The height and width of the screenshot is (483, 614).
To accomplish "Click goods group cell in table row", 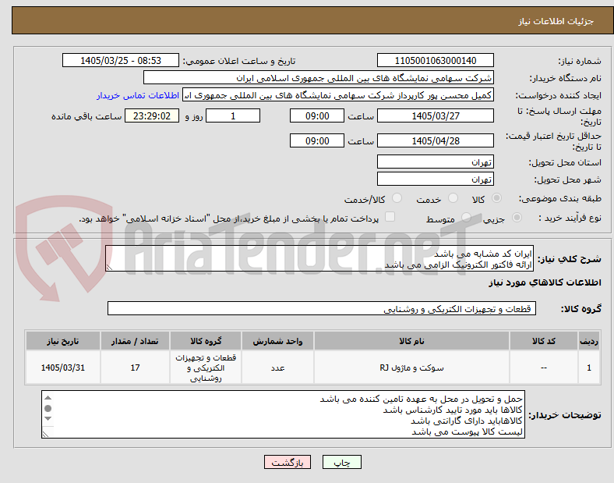I will click(x=206, y=368).
